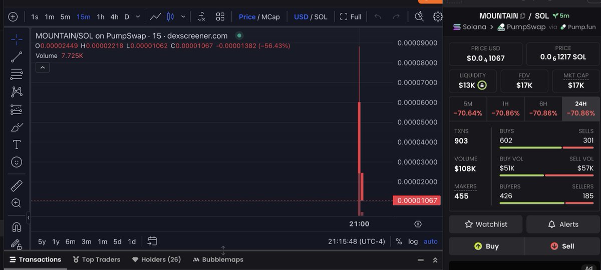Toggle percent scale mode
Image resolution: width=601 pixels, height=270 pixels.
click(x=399, y=241)
